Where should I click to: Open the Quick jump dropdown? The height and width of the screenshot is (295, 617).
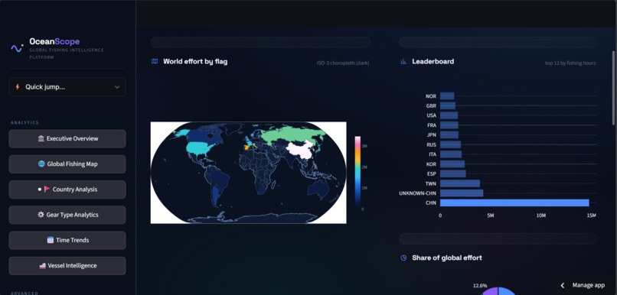(x=67, y=87)
